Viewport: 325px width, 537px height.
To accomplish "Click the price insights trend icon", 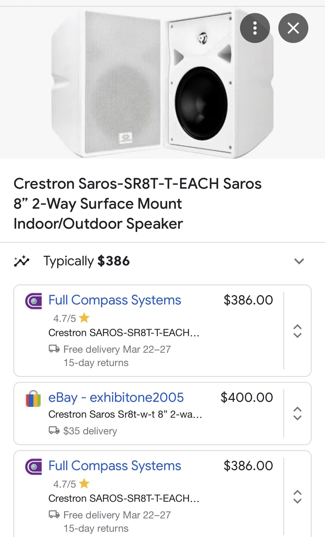I will [21, 261].
